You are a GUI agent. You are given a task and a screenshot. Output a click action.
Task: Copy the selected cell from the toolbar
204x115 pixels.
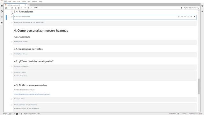tap(16, 8)
